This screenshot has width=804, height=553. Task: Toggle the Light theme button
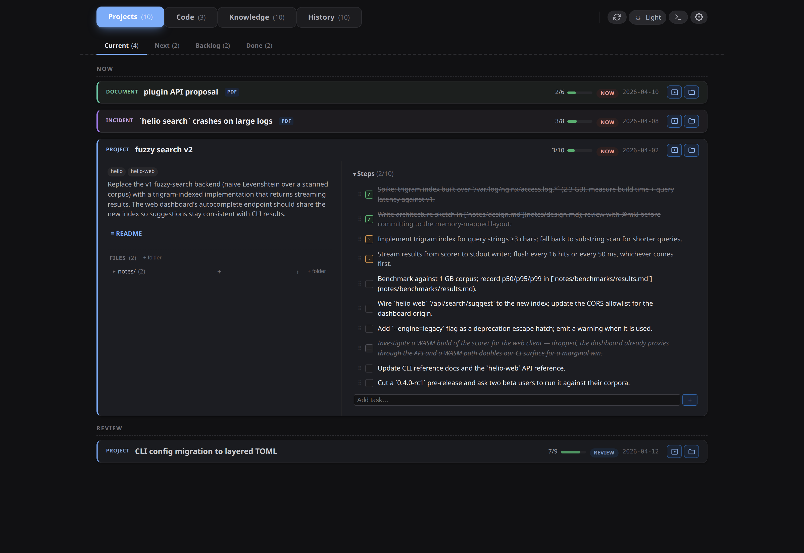click(647, 17)
